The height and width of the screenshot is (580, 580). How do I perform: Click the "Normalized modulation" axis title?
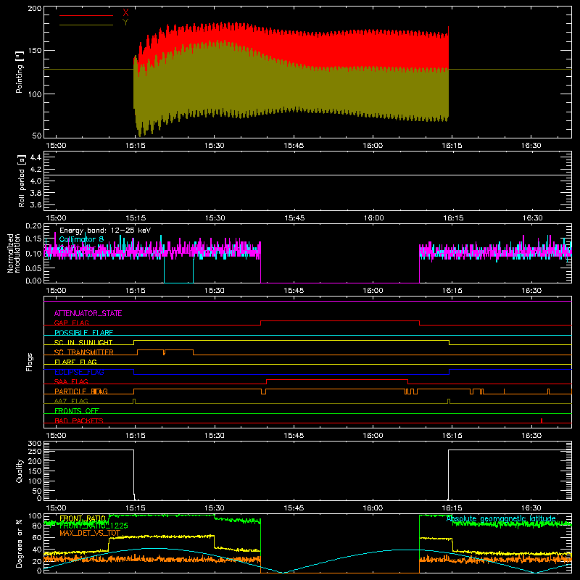pos(14,253)
